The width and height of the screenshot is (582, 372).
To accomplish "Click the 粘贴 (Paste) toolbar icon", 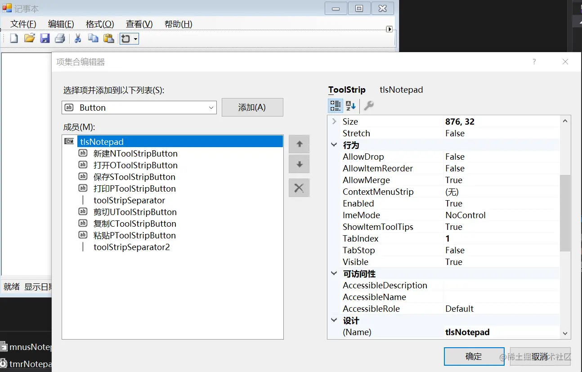I will (x=108, y=38).
